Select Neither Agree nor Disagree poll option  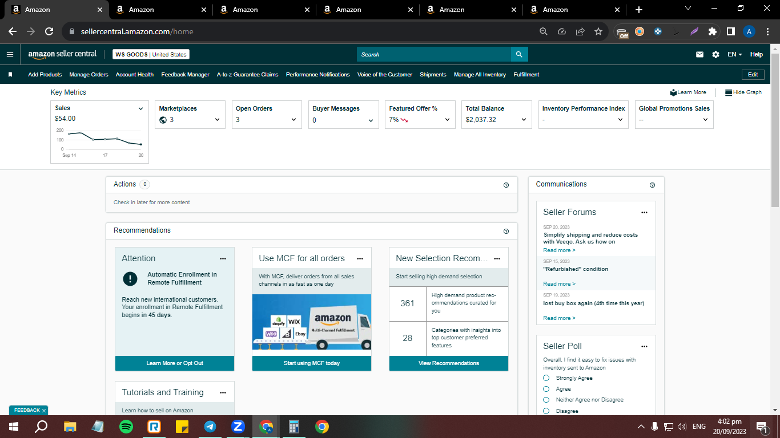tap(546, 400)
